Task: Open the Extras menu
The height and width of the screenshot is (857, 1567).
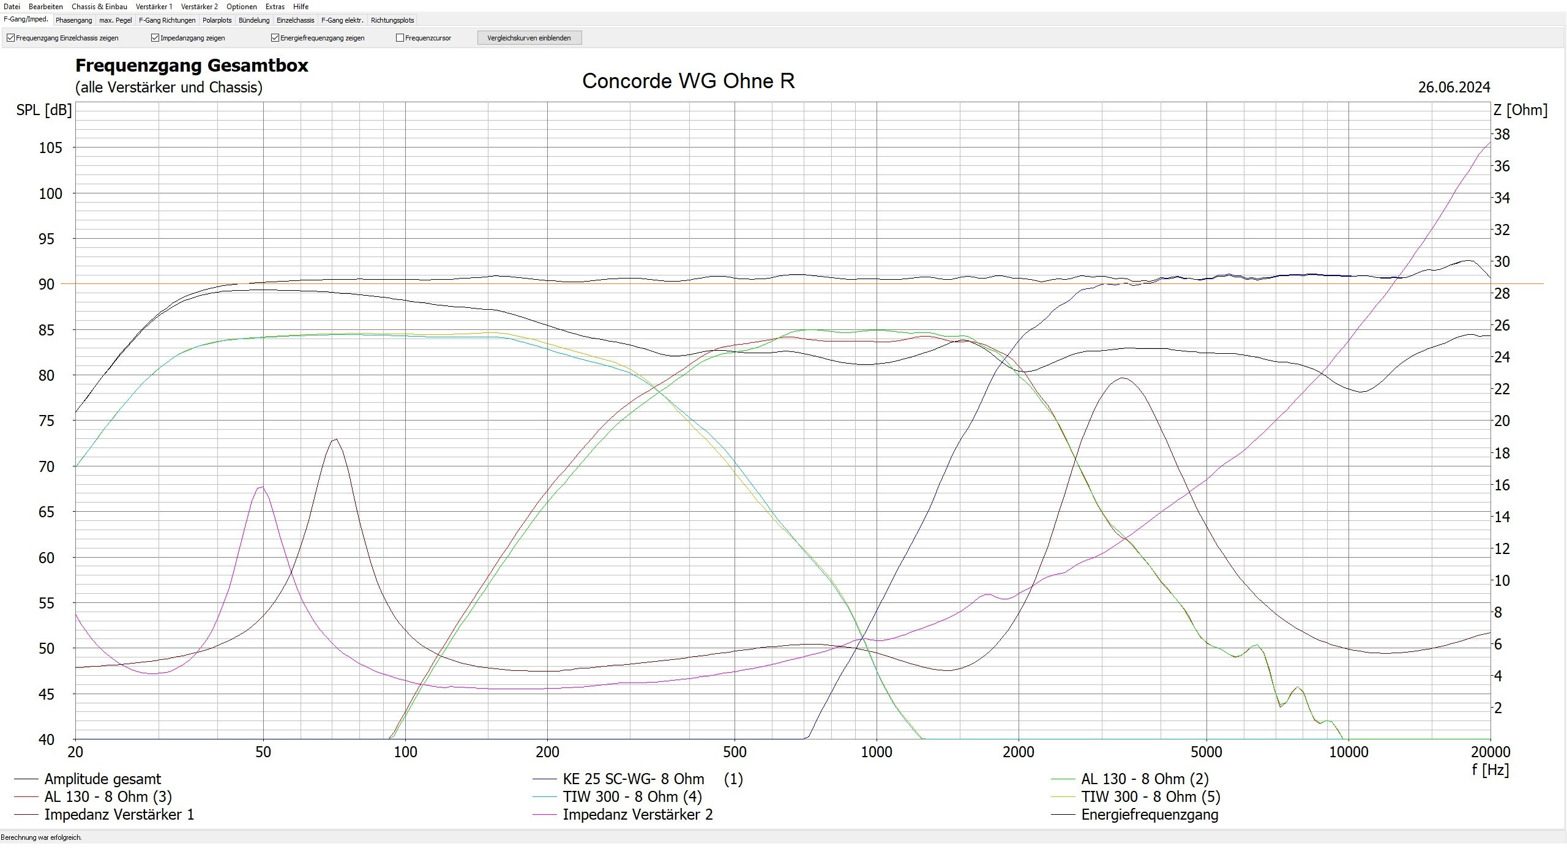Action: pyautogui.click(x=275, y=7)
